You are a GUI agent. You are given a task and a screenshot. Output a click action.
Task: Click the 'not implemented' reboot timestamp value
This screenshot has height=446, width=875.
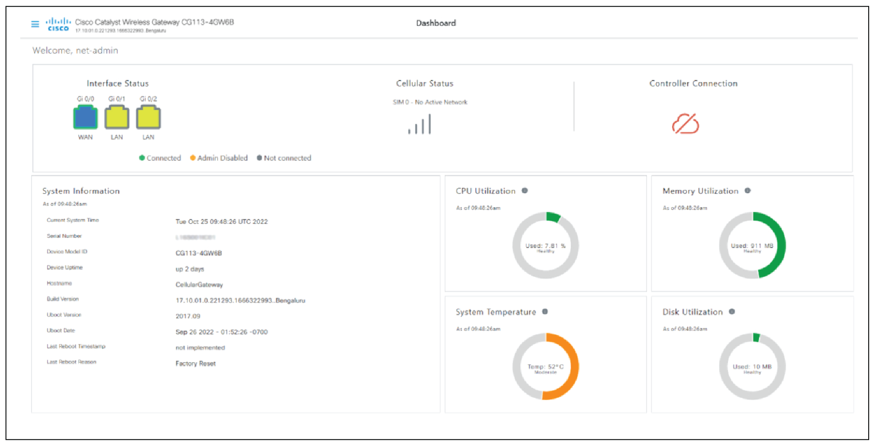click(x=200, y=347)
